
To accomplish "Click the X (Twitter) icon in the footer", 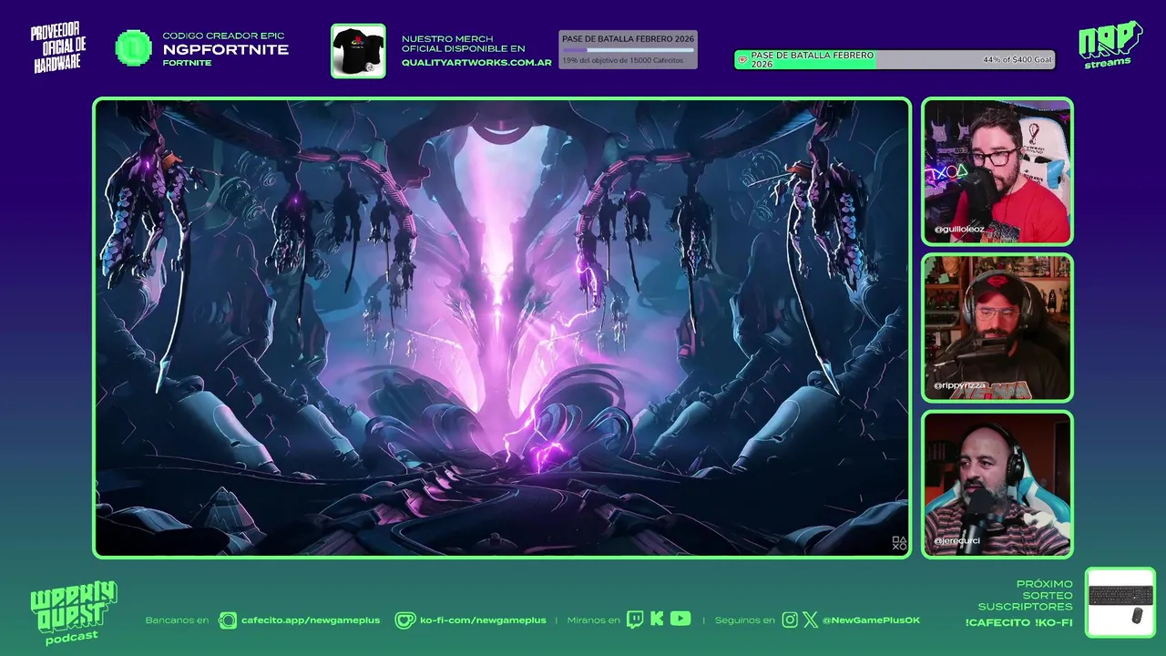I will click(810, 620).
